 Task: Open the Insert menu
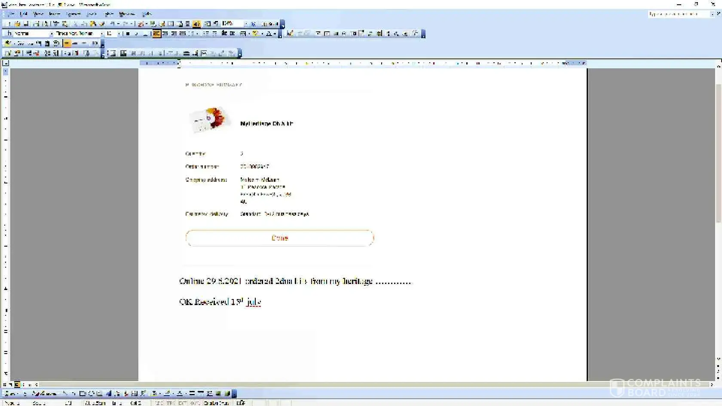point(55,14)
